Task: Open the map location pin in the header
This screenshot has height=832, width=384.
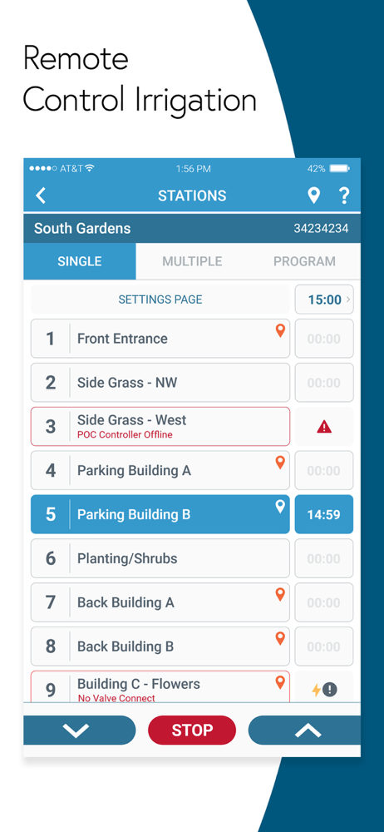Action: (314, 196)
